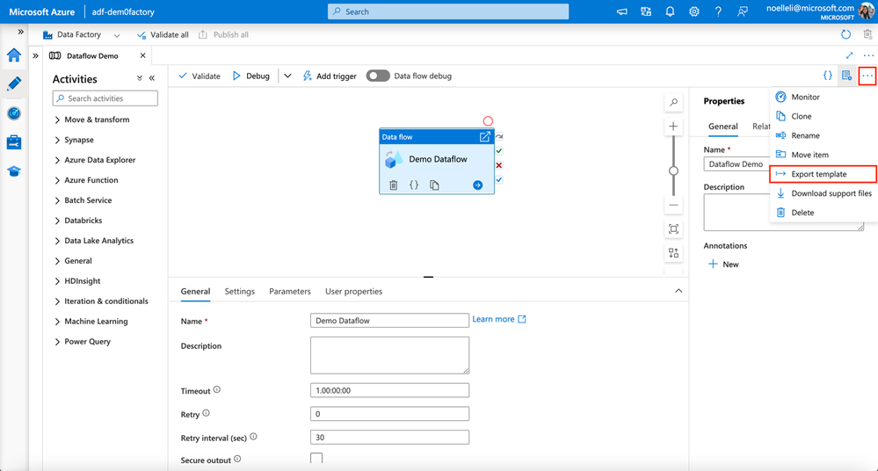Select Rename in the menu
The image size is (878, 471).
824,135
